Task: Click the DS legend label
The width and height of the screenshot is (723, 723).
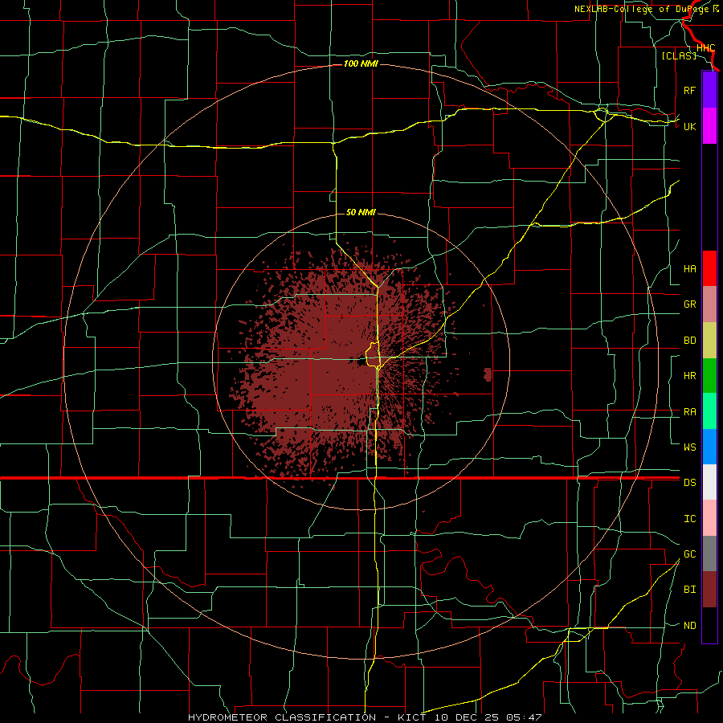Action: point(689,482)
